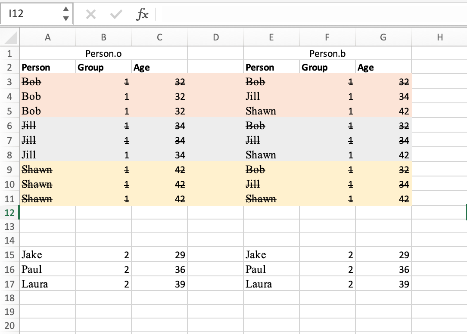467x334 pixels.
Task: Select Shawn in cell E5
Action: (x=271, y=111)
